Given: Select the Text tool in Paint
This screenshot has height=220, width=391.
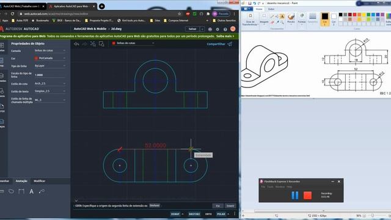Looking at the screenshot, I should 282,16.
